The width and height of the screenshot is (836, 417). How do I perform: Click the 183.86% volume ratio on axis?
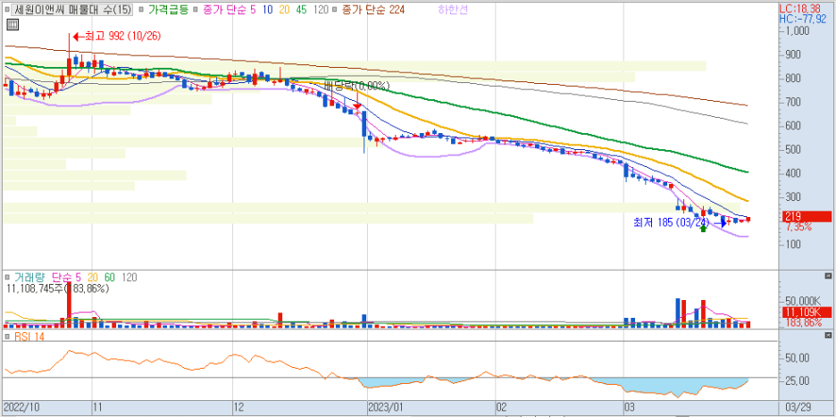(803, 322)
